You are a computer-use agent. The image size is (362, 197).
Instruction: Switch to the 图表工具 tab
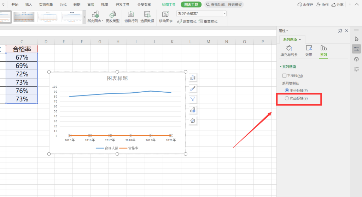(x=191, y=5)
